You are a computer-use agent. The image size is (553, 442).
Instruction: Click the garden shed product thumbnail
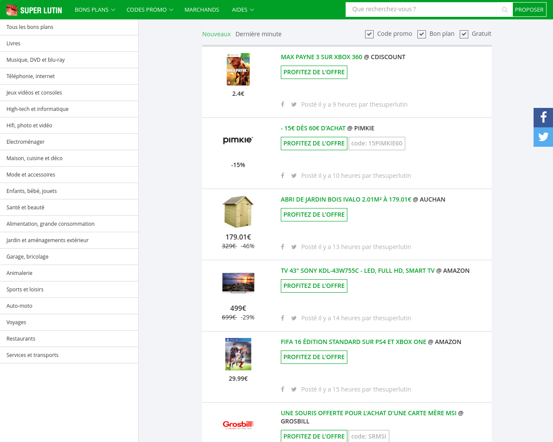tap(238, 212)
